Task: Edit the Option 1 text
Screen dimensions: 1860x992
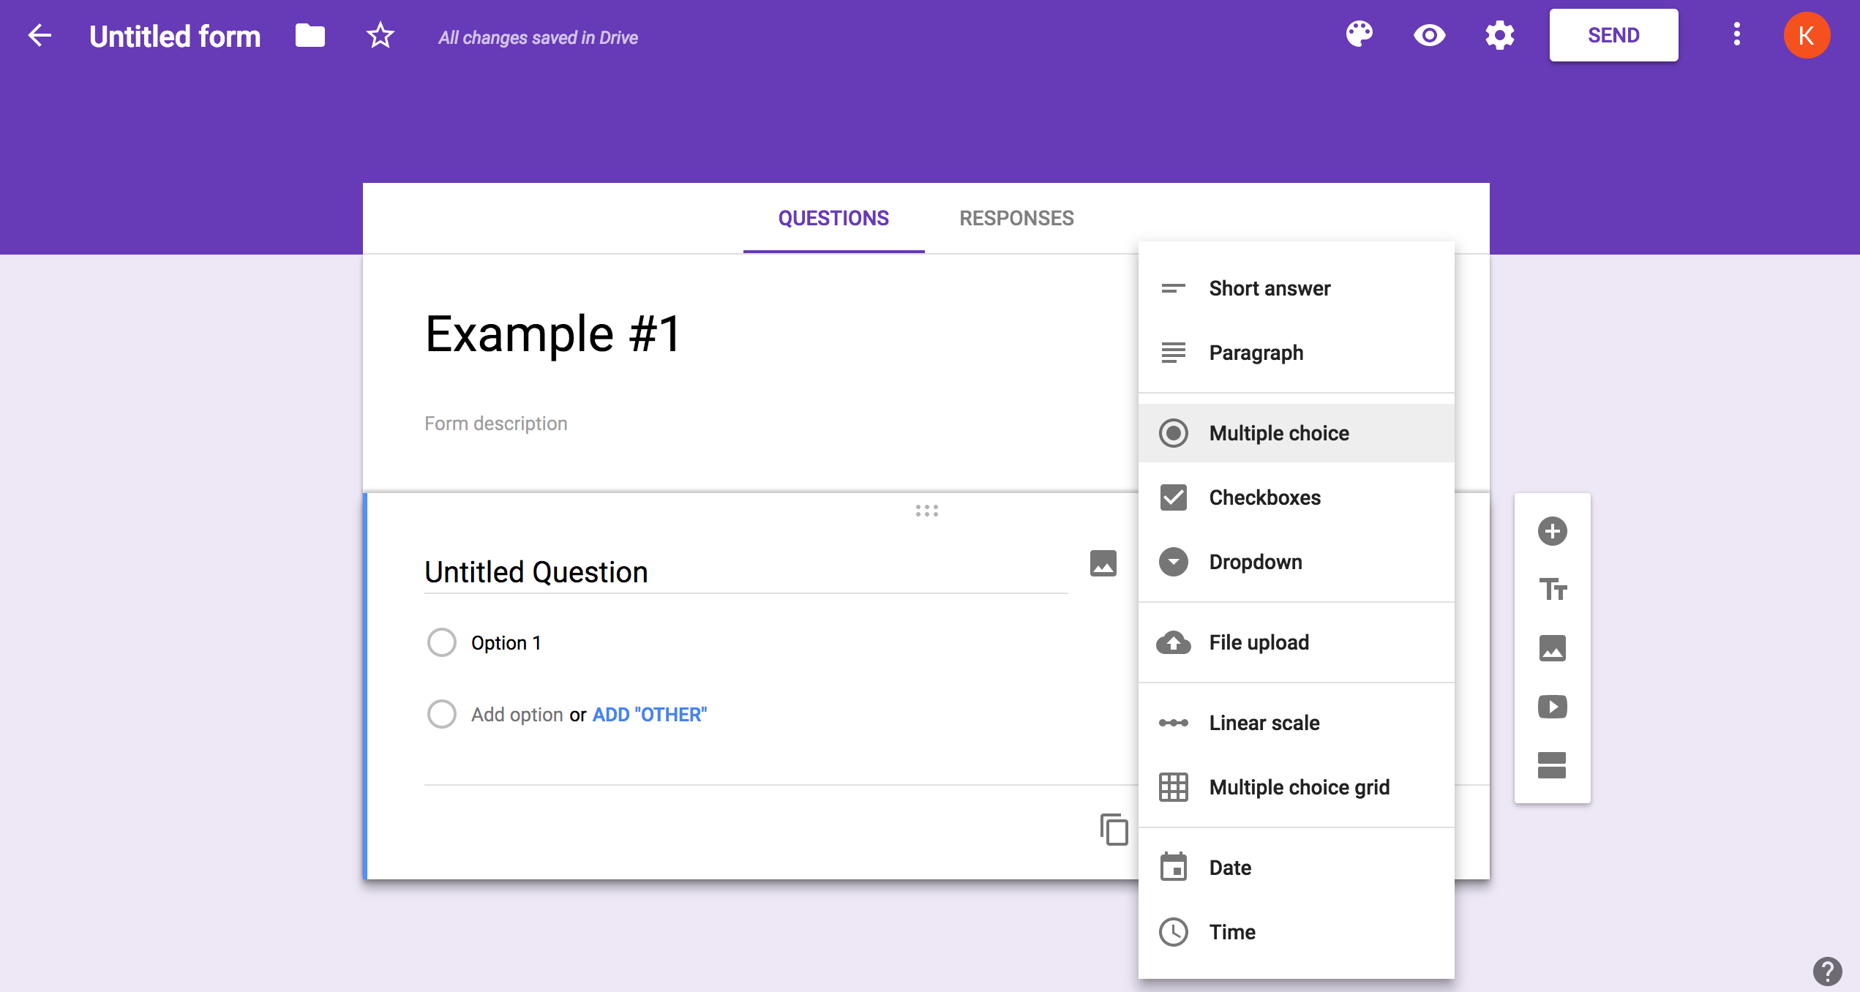Action: 506,643
